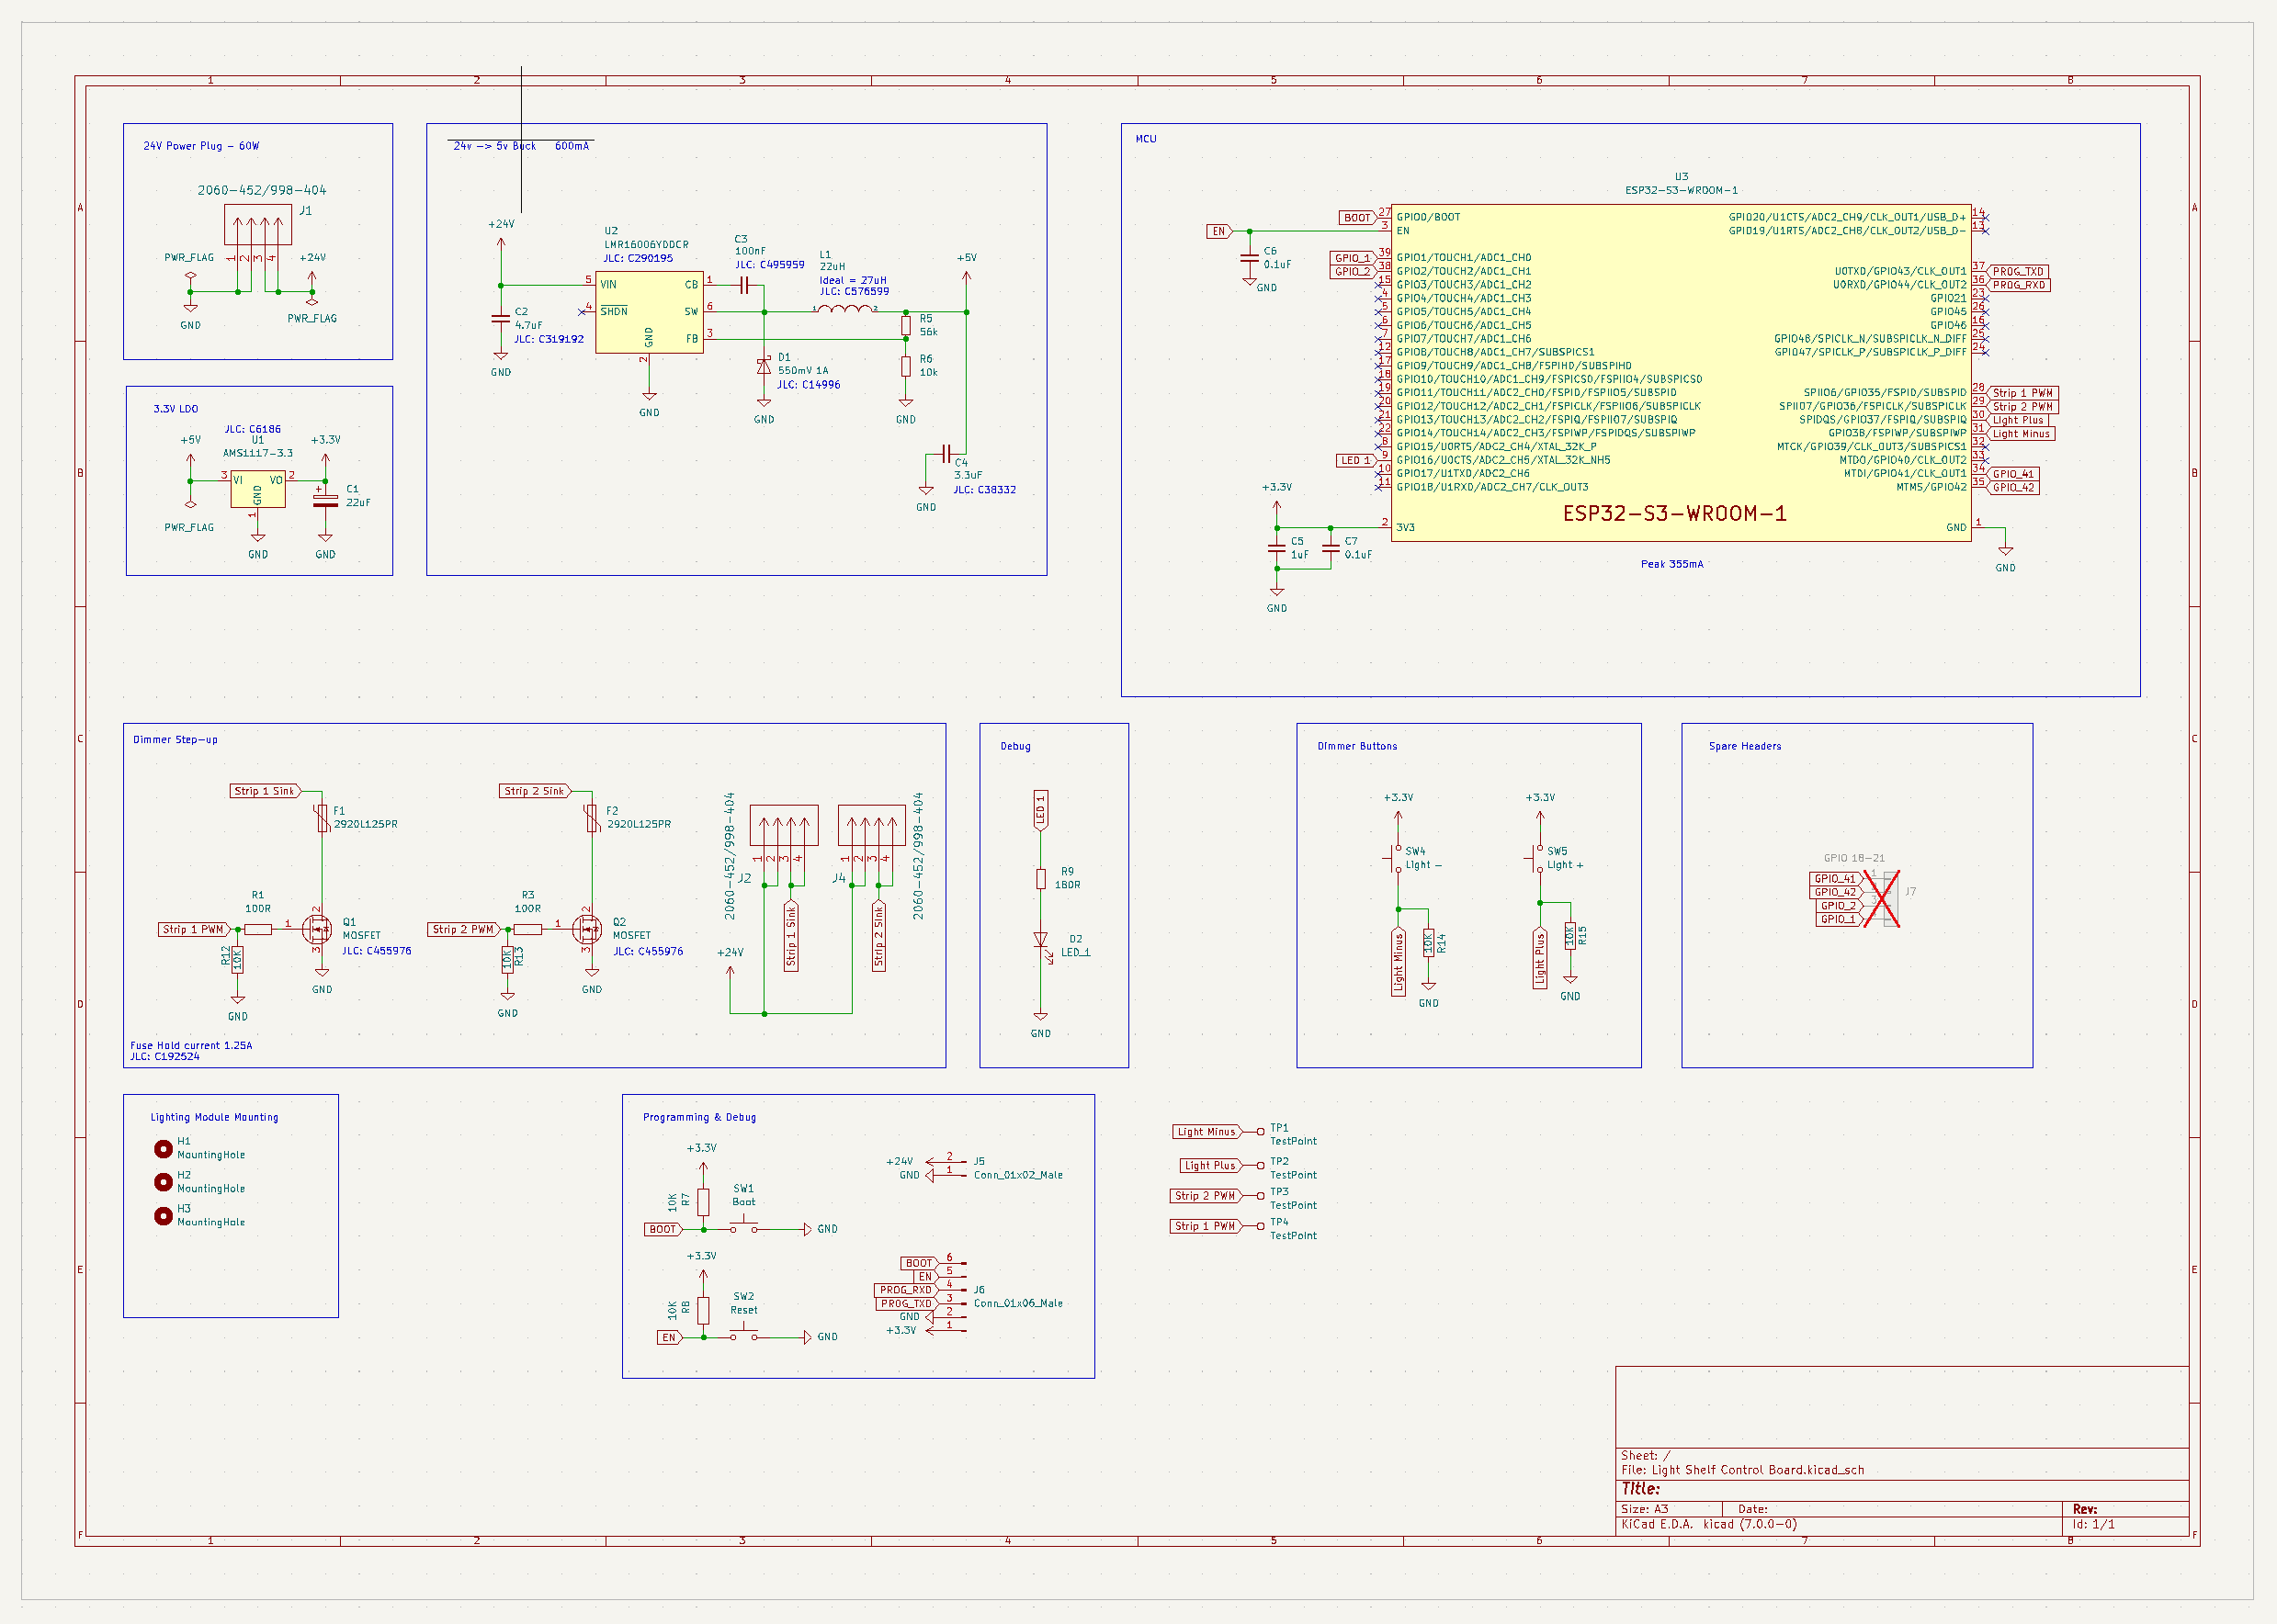Viewport: 2277px width, 1624px height.
Task: Select test point TP1 on Light Minus
Action: pos(1256,1132)
